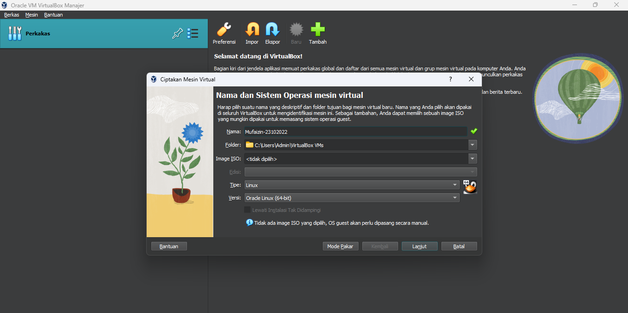Viewport: 628px width, 313px height.
Task: Click the Perkakas label in left panel
Action: (38, 34)
